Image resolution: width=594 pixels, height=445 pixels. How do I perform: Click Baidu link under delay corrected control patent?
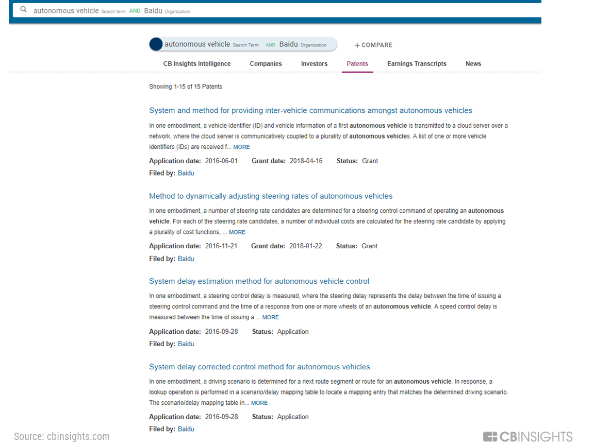(x=186, y=429)
